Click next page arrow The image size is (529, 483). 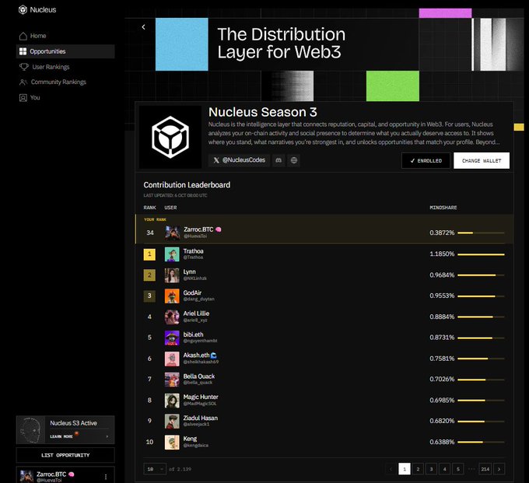(x=499, y=469)
